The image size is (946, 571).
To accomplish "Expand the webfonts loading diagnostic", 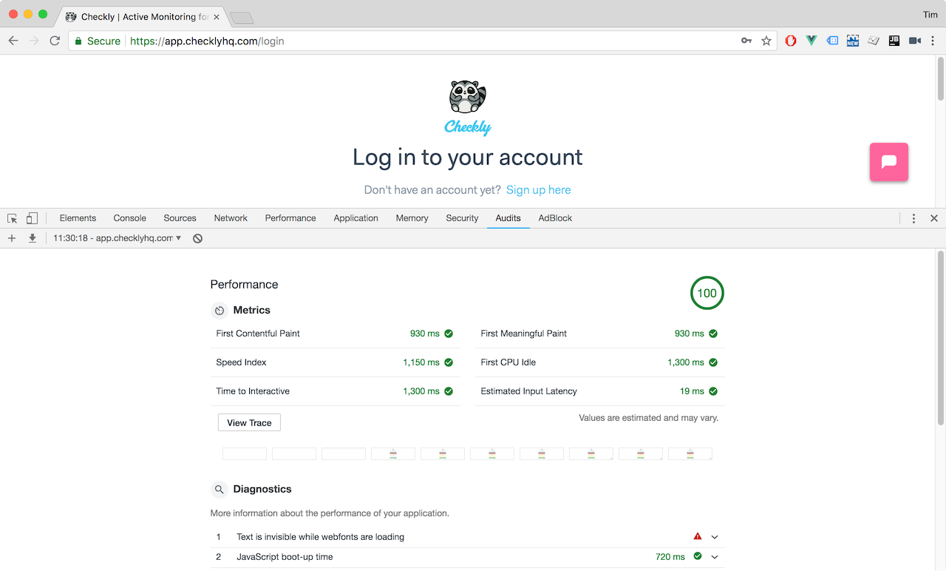I will click(714, 536).
